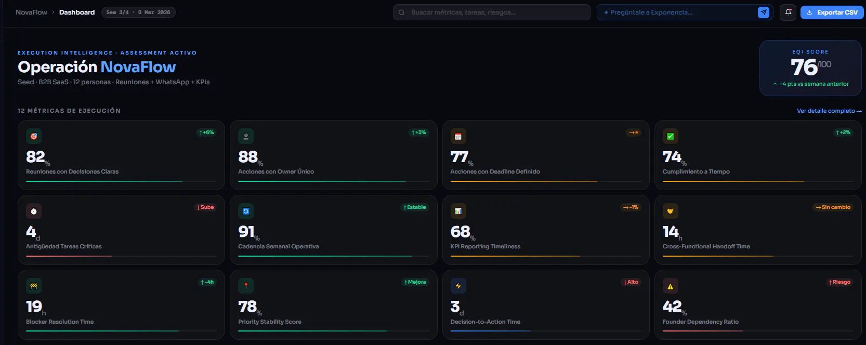Click the Mejora badge
The height and width of the screenshot is (345, 866).
[x=415, y=282]
